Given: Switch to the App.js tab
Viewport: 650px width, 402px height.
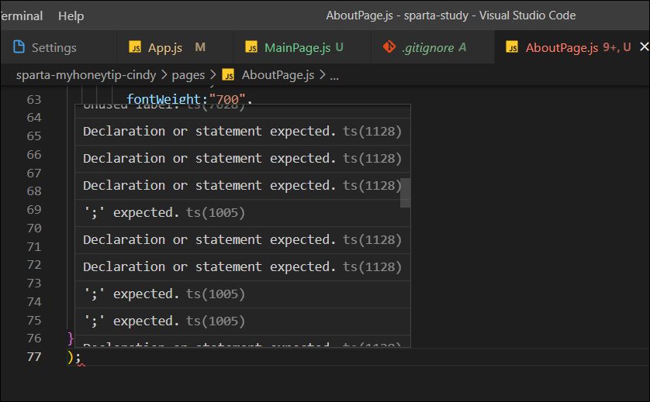Looking at the screenshot, I should tap(175, 47).
